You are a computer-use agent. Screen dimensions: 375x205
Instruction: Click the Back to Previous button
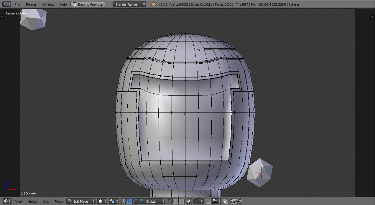point(88,4)
